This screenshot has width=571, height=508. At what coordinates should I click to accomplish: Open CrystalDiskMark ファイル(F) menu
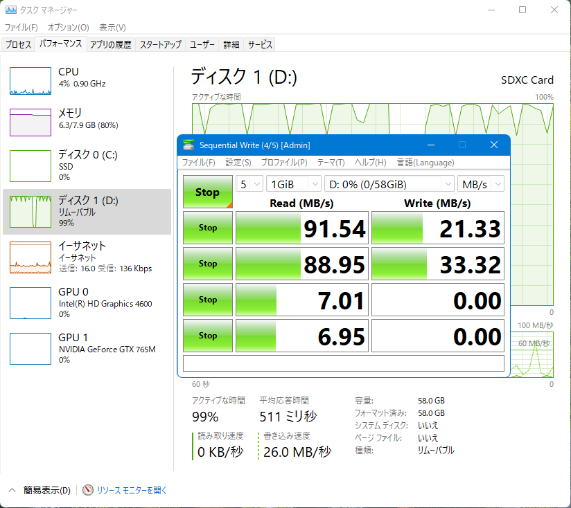pos(198,162)
